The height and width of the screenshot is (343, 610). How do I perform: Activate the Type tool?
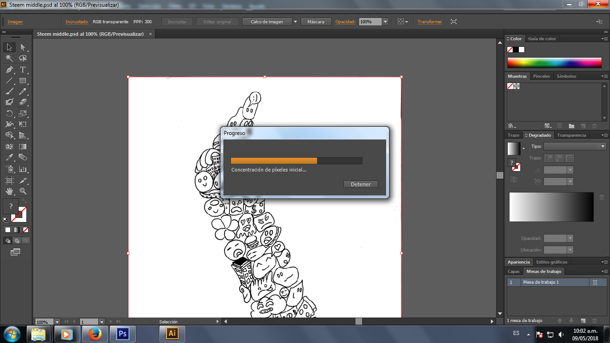pos(23,70)
